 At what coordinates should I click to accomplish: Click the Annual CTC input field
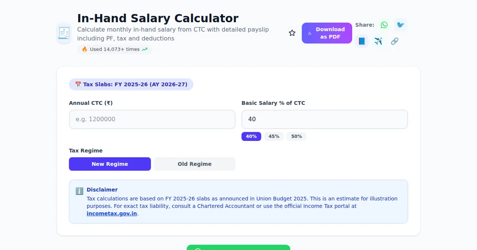tap(152, 119)
